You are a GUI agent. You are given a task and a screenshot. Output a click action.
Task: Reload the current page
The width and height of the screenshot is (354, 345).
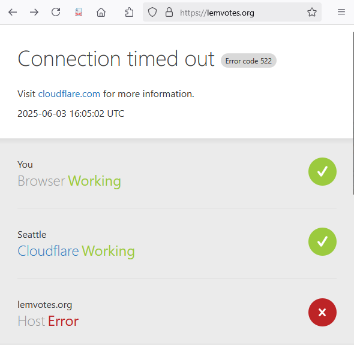point(56,12)
